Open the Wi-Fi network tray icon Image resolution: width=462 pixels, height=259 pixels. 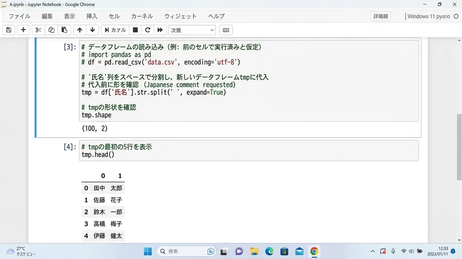pos(403,251)
